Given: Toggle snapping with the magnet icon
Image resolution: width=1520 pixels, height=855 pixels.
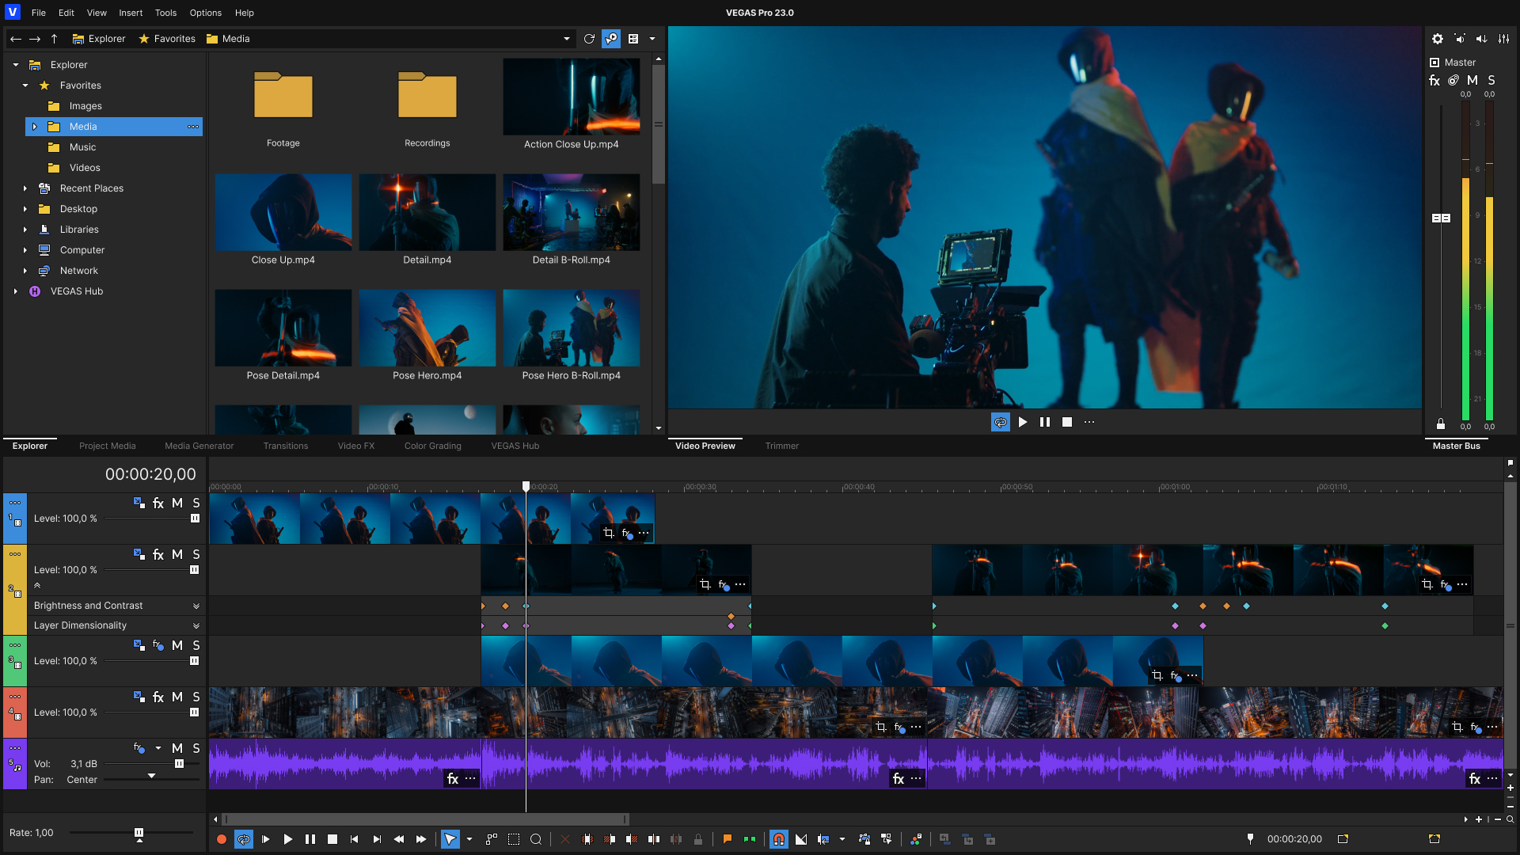Looking at the screenshot, I should point(779,839).
